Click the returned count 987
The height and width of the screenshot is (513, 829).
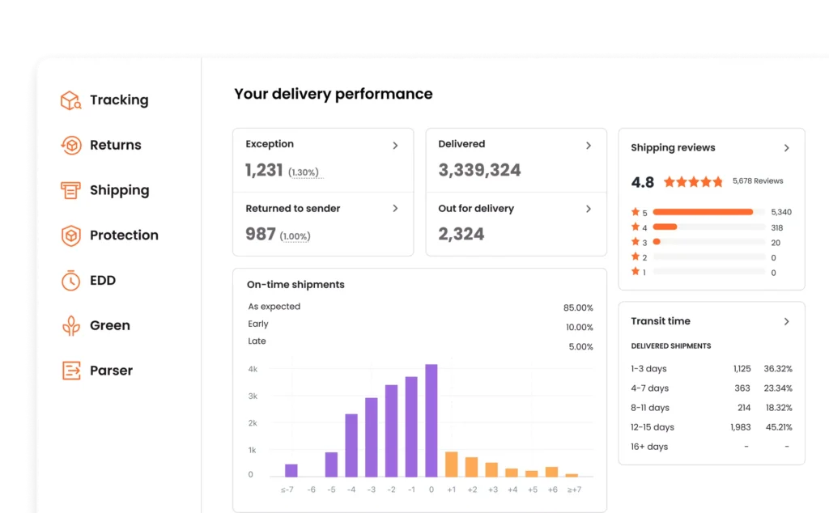[261, 234]
